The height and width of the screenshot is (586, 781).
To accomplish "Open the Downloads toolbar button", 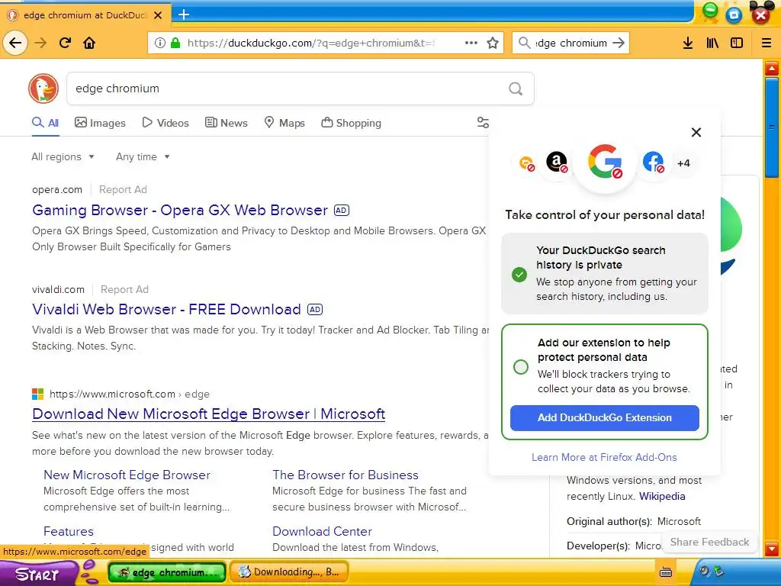I will click(688, 43).
